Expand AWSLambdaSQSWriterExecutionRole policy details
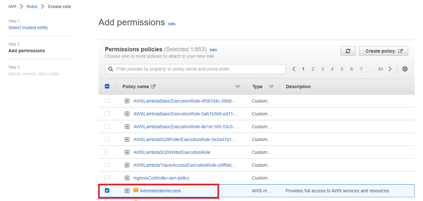The height and width of the screenshot is (201, 423). [127, 152]
